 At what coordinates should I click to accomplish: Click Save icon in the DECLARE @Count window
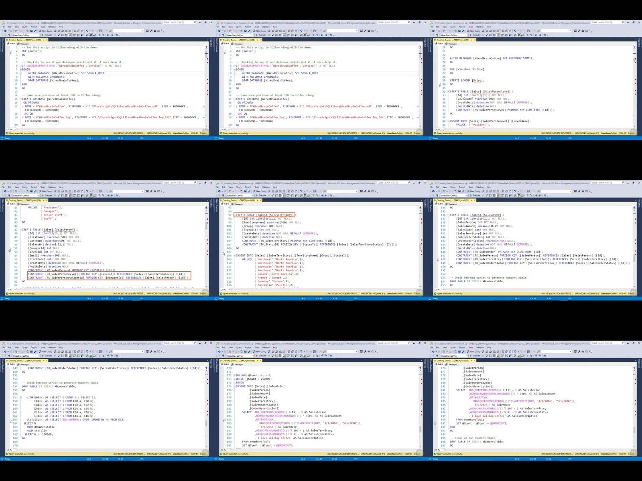tap(245, 352)
